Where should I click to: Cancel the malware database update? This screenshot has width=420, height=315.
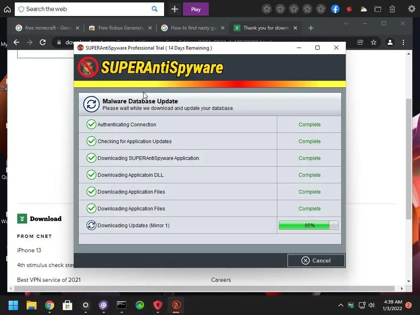pyautogui.click(x=316, y=260)
